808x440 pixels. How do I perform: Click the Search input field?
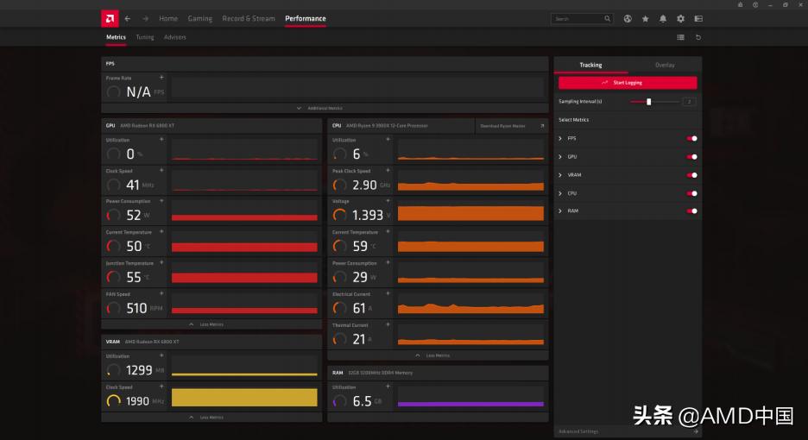[578, 18]
